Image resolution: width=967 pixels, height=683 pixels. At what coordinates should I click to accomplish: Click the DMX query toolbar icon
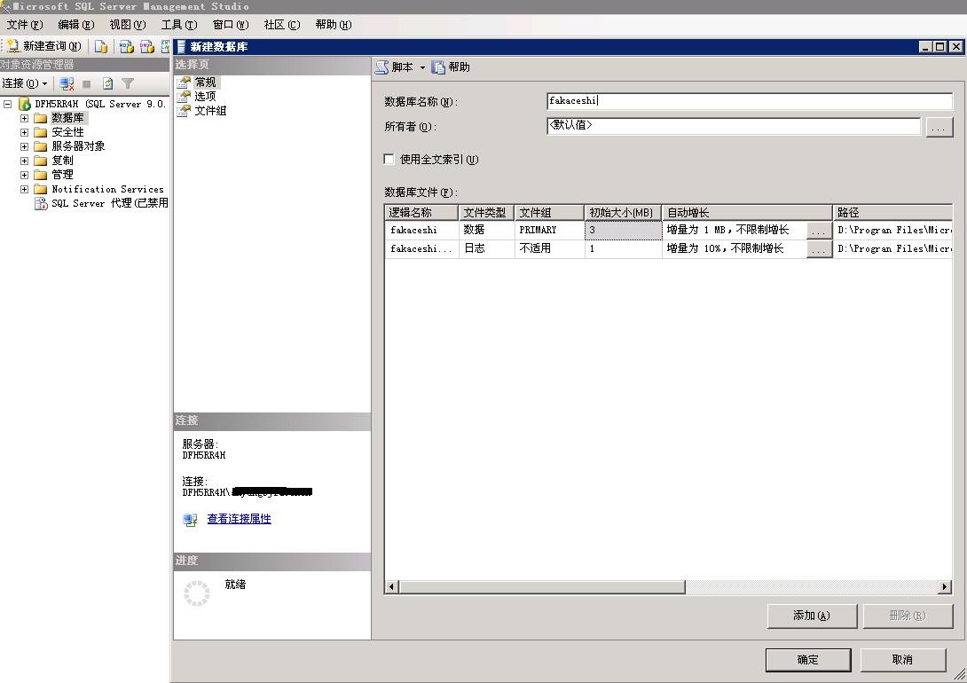[x=146, y=46]
